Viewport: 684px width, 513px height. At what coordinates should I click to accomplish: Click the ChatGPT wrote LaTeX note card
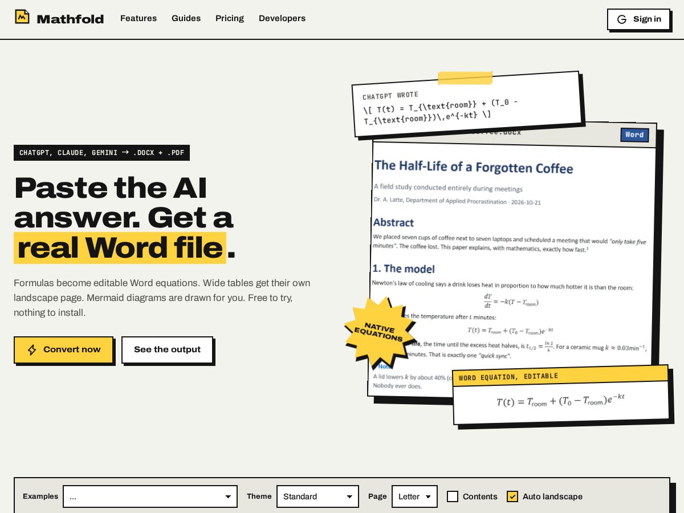coord(467,104)
